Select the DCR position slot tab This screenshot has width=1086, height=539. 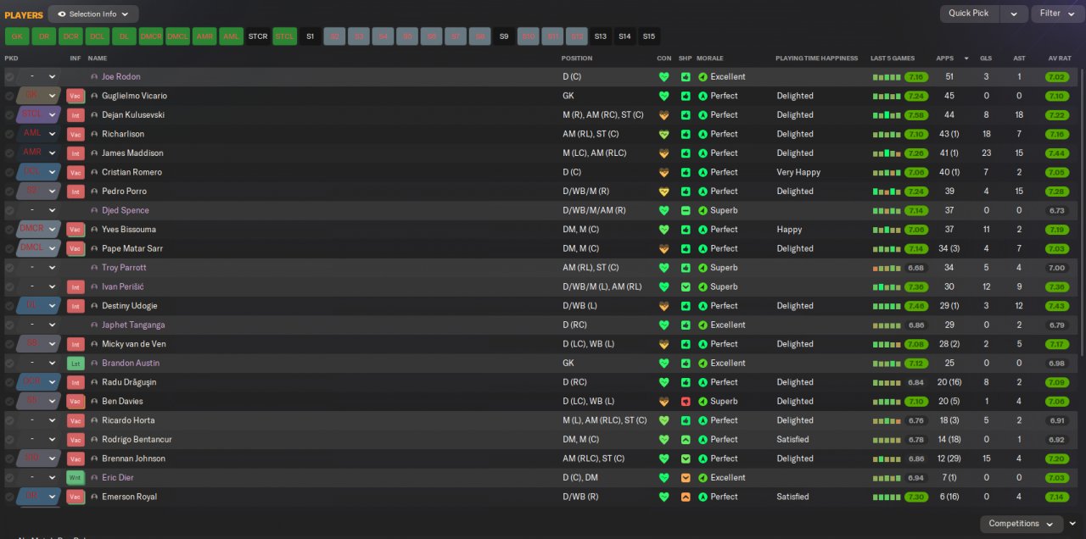click(x=70, y=36)
